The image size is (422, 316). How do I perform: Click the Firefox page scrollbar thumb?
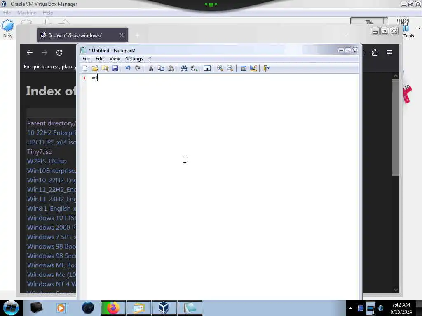[x=395, y=128]
